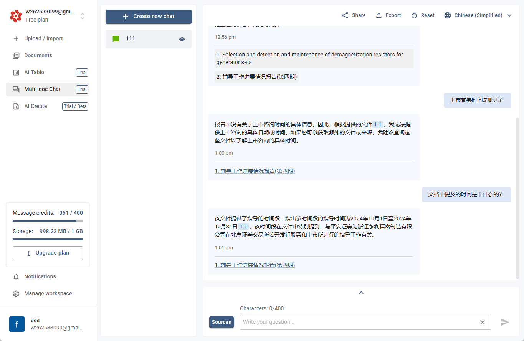Image resolution: width=524 pixels, height=341 pixels.
Task: Click the Free plan label
Action: (37, 20)
